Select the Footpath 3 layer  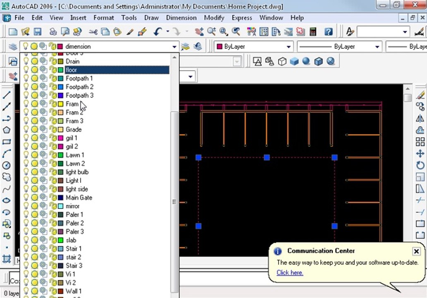[x=79, y=95]
